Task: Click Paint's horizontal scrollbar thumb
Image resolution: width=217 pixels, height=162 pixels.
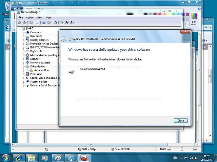Action: 91,144
